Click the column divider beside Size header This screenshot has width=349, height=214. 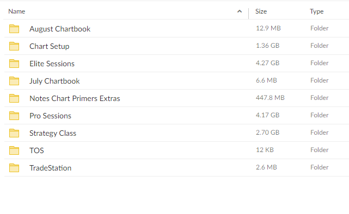coord(249,14)
